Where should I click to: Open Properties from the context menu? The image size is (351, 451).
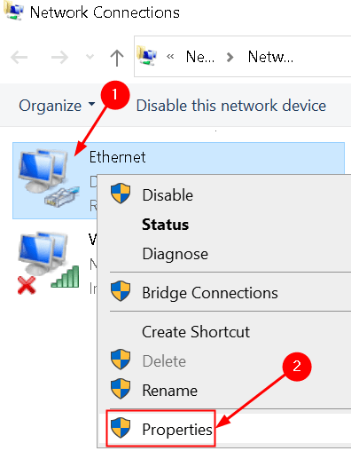[x=177, y=430]
